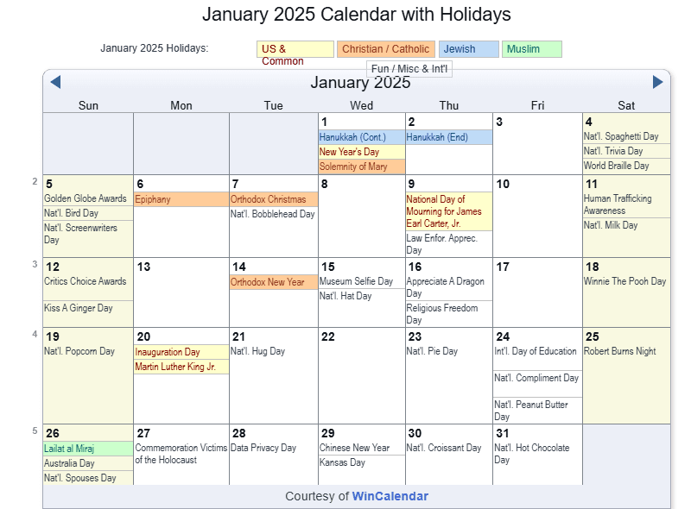The image size is (691, 509).
Task: Select the US & Common holiday legend
Action: 295,49
